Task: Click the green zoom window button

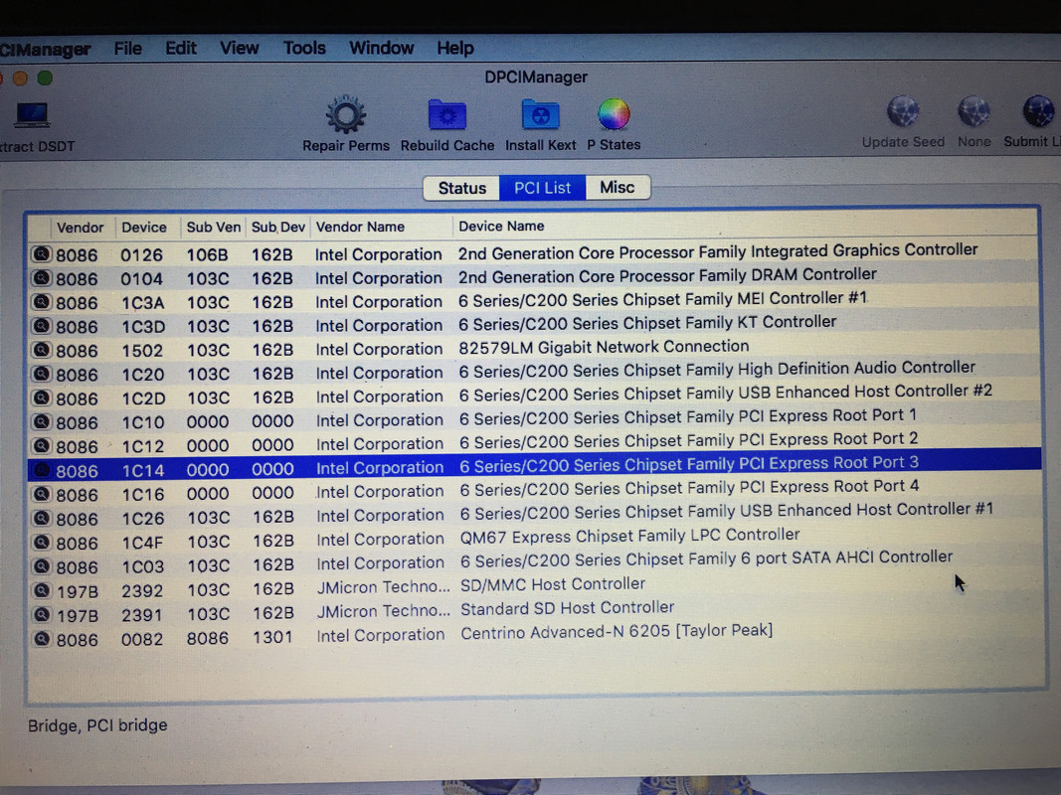Action: click(x=45, y=79)
